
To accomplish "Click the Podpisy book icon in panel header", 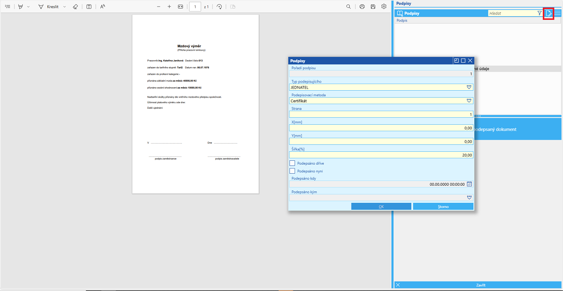I will click(x=400, y=13).
